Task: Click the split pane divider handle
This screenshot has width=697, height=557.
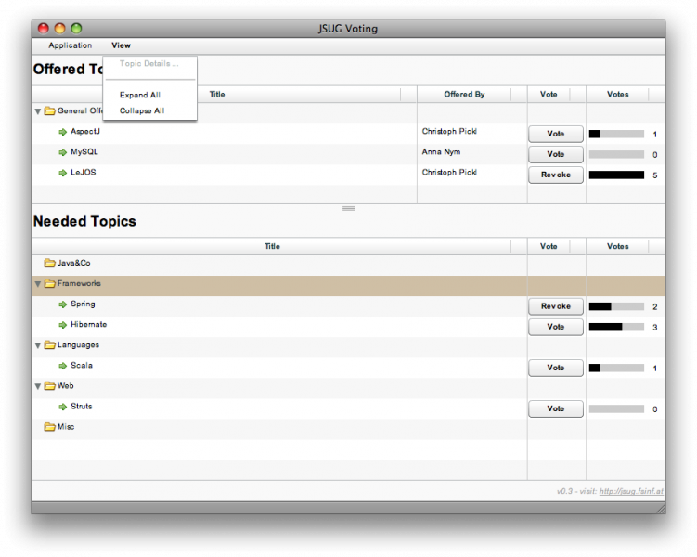Action: tap(349, 208)
